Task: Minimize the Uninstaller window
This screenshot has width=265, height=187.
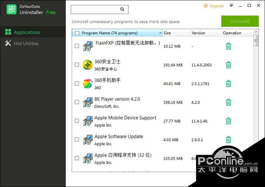Action: click(x=240, y=6)
